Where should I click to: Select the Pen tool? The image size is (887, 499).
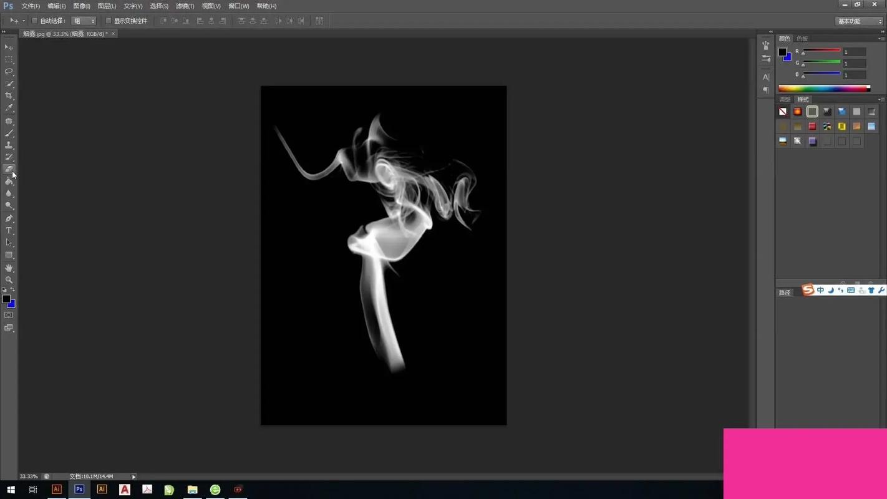pos(9,219)
